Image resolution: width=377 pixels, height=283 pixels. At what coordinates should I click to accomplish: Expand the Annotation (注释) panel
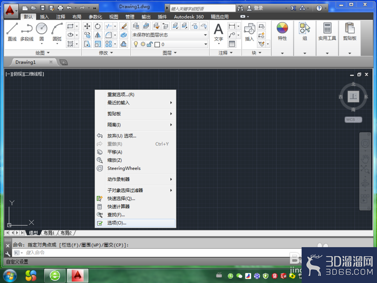click(x=225, y=53)
